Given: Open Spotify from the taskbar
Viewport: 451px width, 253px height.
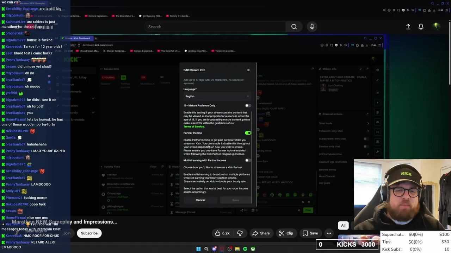Looking at the screenshot, I should [245, 249].
